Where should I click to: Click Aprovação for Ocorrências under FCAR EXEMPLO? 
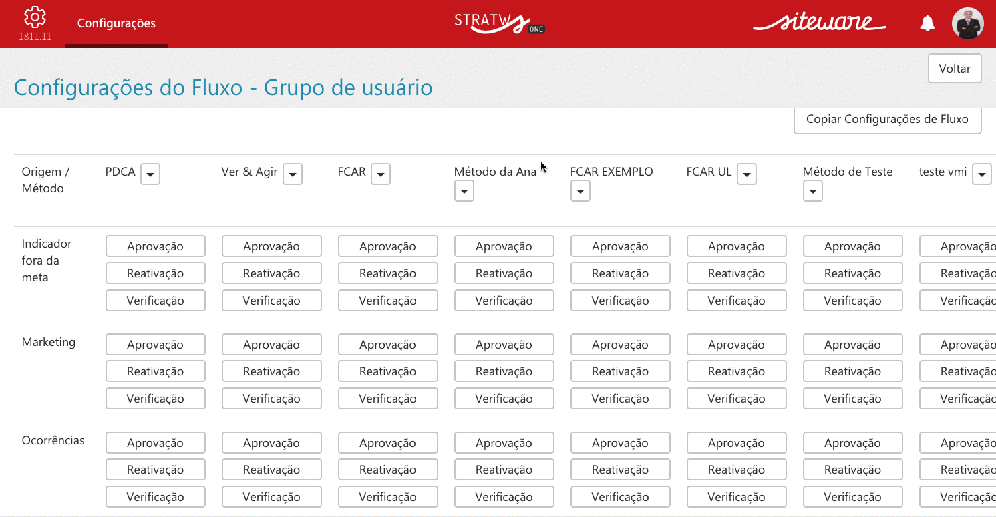(x=621, y=443)
